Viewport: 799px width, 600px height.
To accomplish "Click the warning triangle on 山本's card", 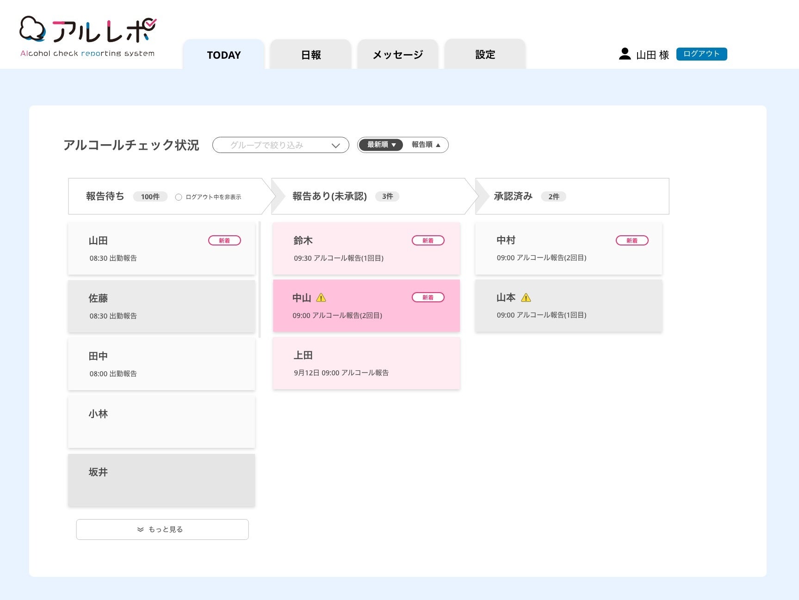I will (x=526, y=298).
